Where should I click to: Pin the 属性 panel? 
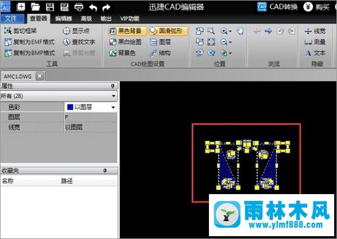(113, 86)
